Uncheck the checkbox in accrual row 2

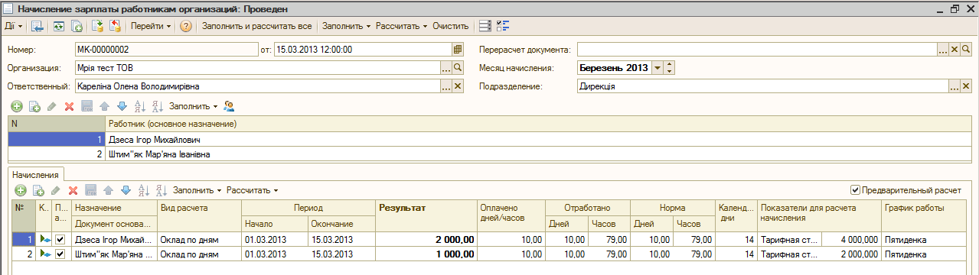(x=60, y=252)
